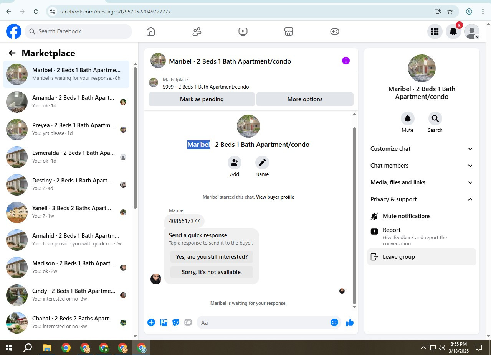Screen dimensions: 491x355
Task: Open File Explorer from taskbar
Action: pyautogui.click(x=47, y=348)
